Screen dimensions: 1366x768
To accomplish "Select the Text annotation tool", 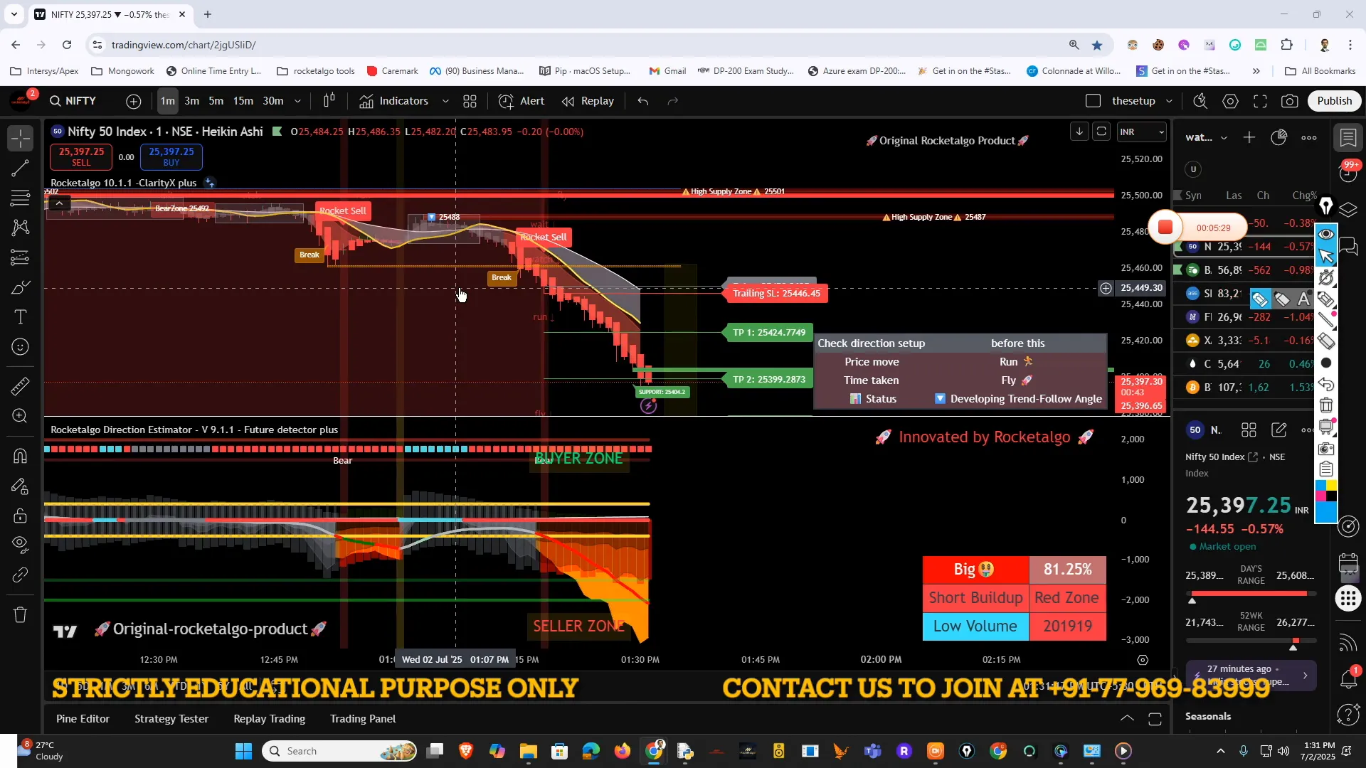I will (x=21, y=317).
